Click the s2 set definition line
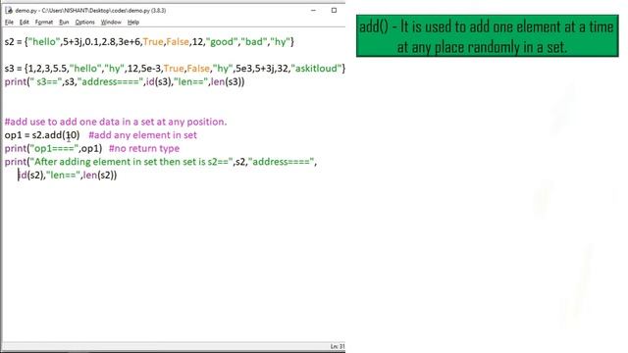The width and height of the screenshot is (628, 353). click(x=149, y=41)
